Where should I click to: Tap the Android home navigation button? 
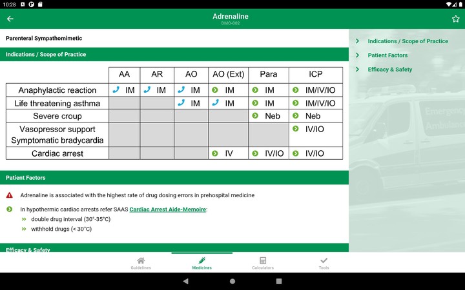[x=232, y=281]
